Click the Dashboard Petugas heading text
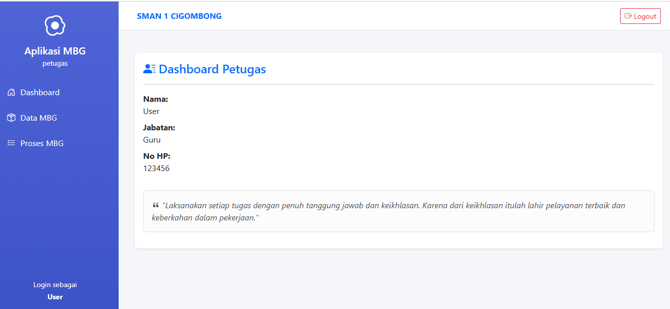 212,69
